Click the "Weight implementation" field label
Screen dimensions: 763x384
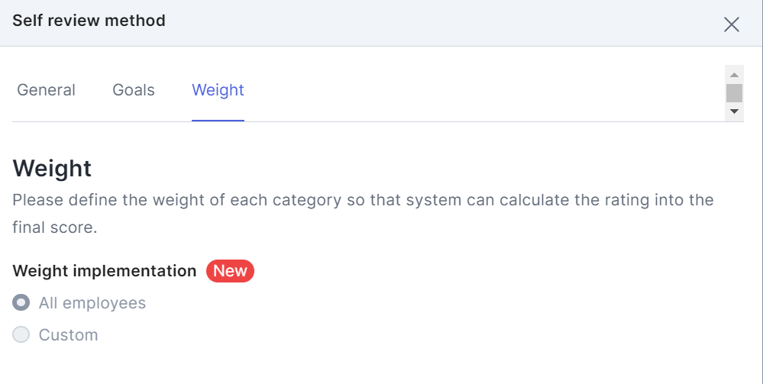105,271
